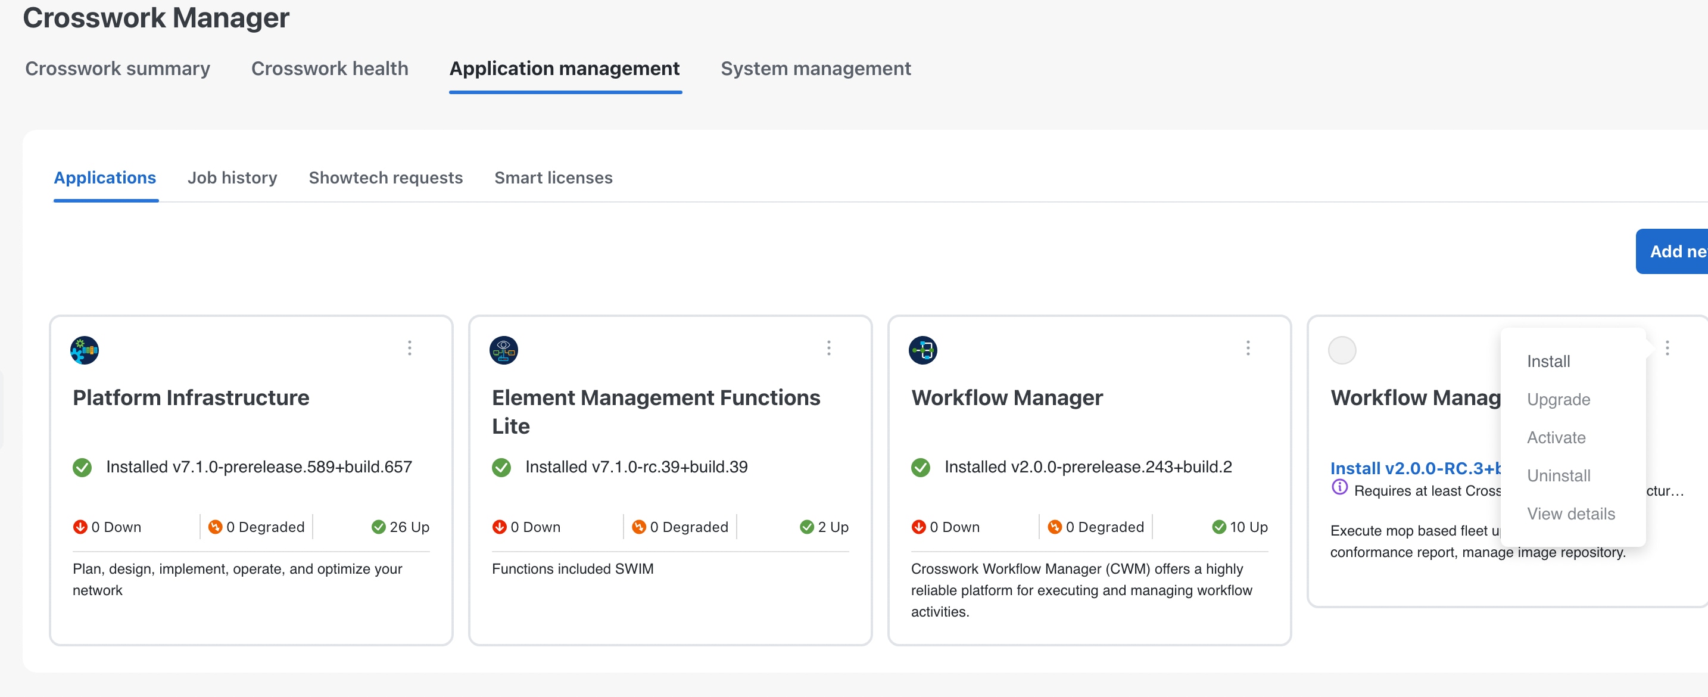Screen dimensions: 1708x697
Task: Click Installed v2.0.0-prerelease.243+build.2 text
Action: [1088, 467]
